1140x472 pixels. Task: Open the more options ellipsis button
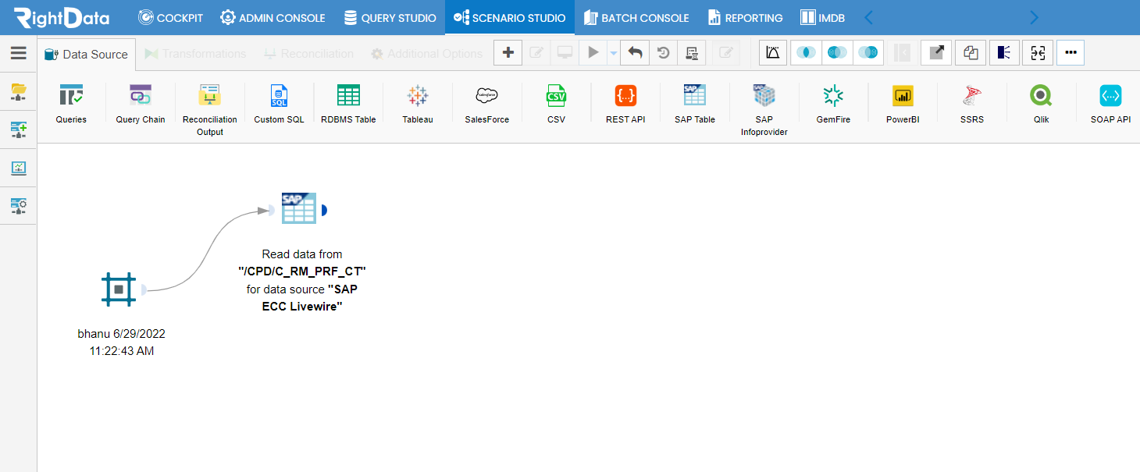1071,52
